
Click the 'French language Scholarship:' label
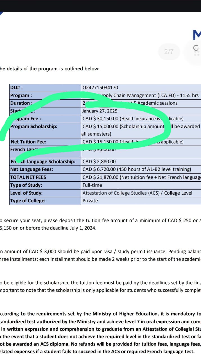tap(43, 162)
